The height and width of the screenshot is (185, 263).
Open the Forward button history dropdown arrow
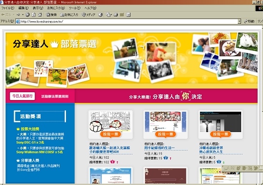pyautogui.click(x=23, y=15)
